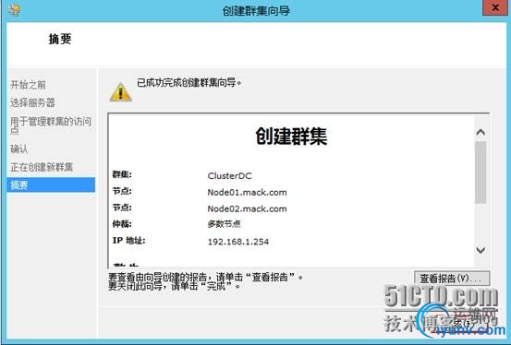Click the Node01.mack.com node entry
Viewport: 511px width, 345px height.
coord(247,193)
